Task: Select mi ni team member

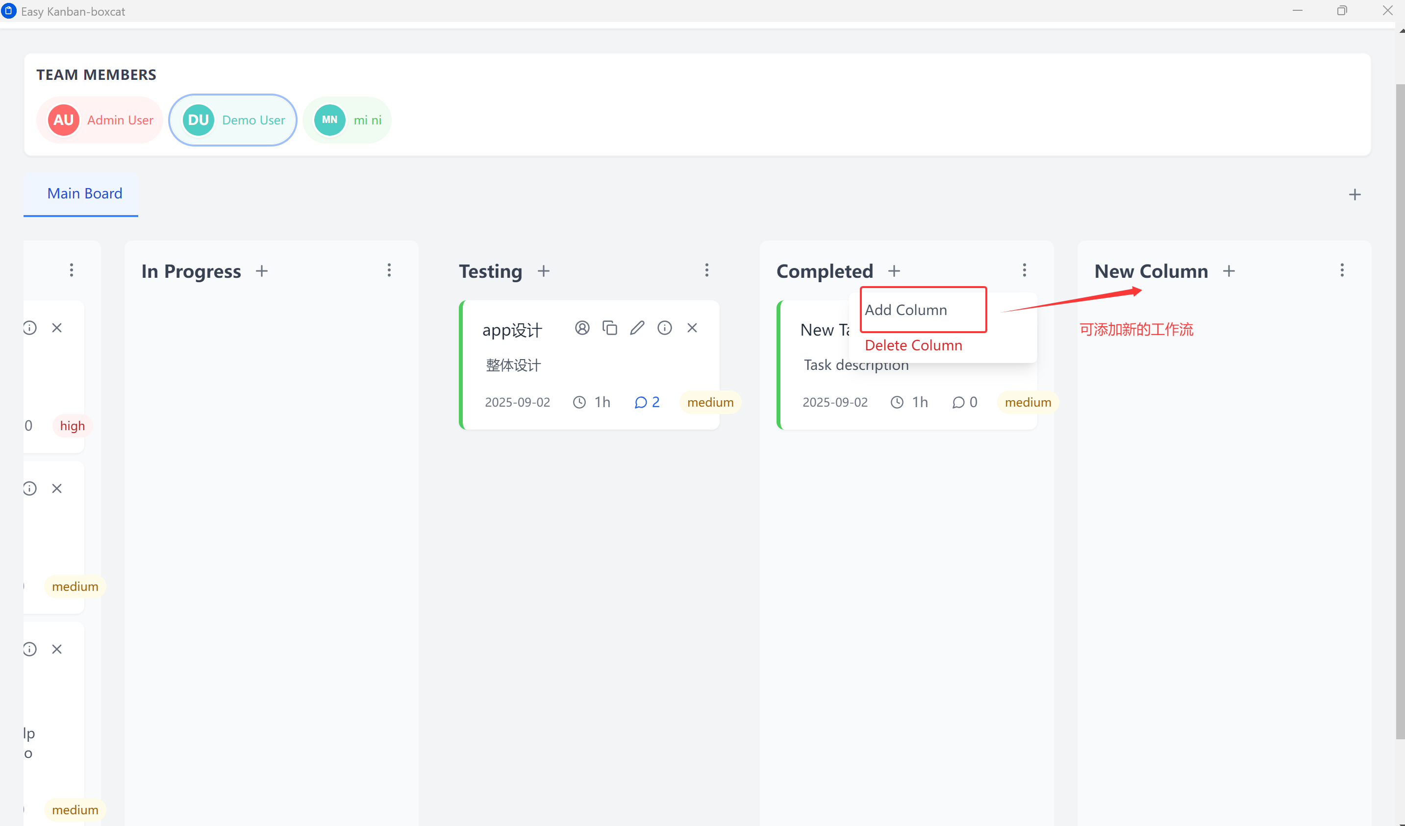Action: pyautogui.click(x=348, y=120)
